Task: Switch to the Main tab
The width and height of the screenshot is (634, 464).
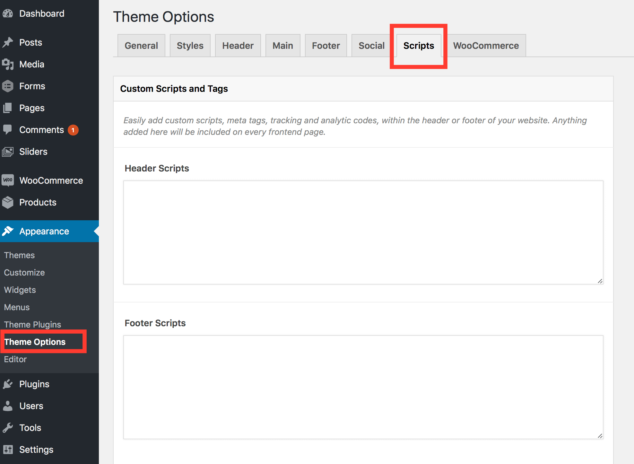Action: click(x=283, y=46)
